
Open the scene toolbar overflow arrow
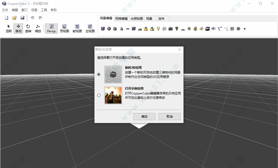point(245,29)
